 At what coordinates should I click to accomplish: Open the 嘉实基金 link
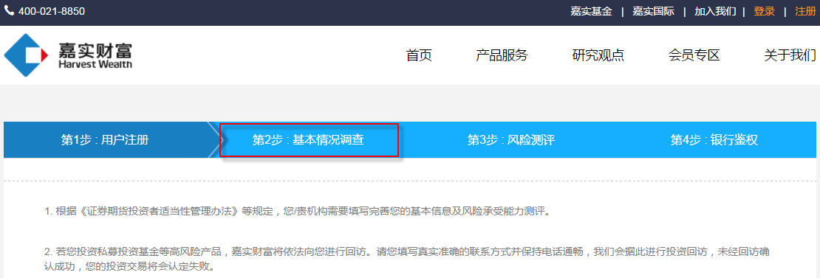tap(591, 12)
